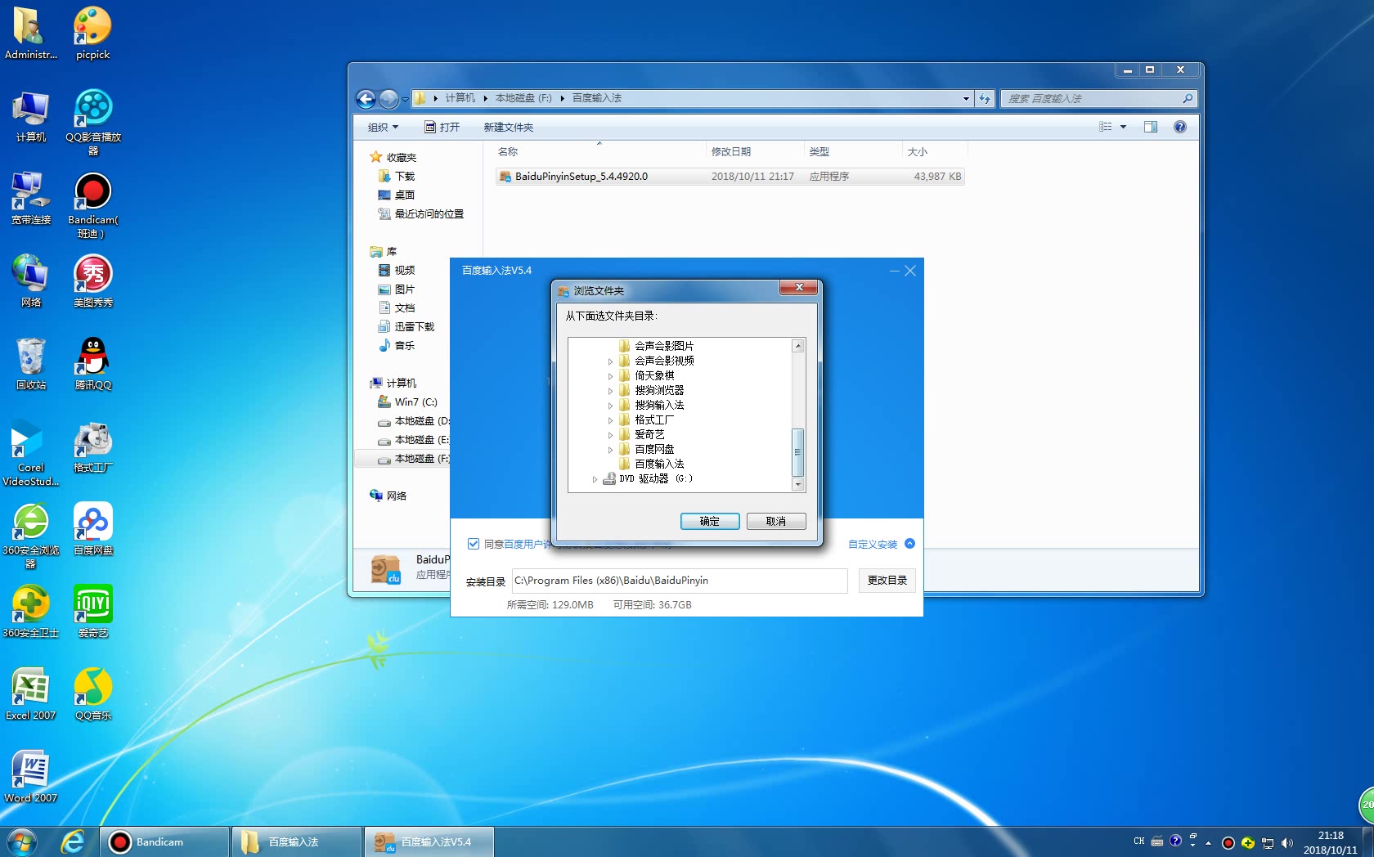Click the 搜索 百度输入法 search box

click(1099, 98)
